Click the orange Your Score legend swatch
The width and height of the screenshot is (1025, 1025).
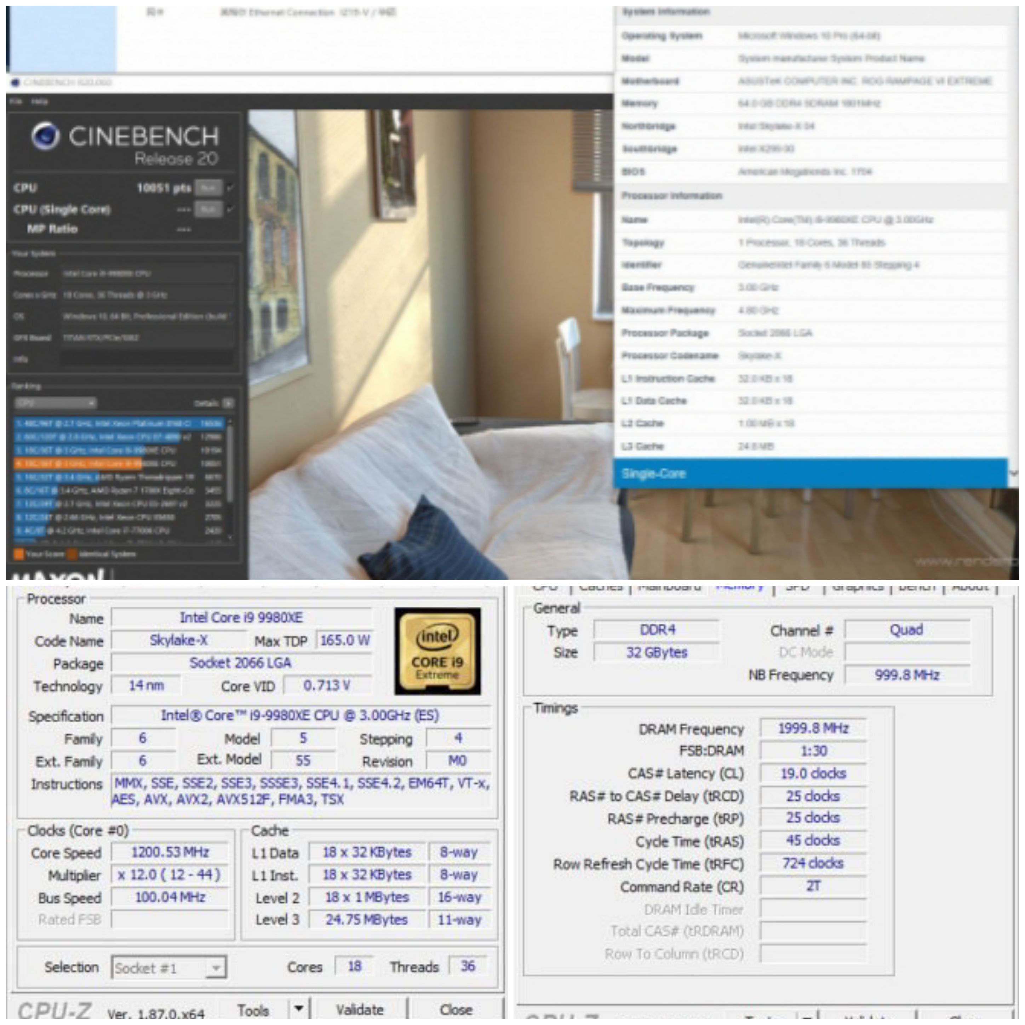(18, 554)
